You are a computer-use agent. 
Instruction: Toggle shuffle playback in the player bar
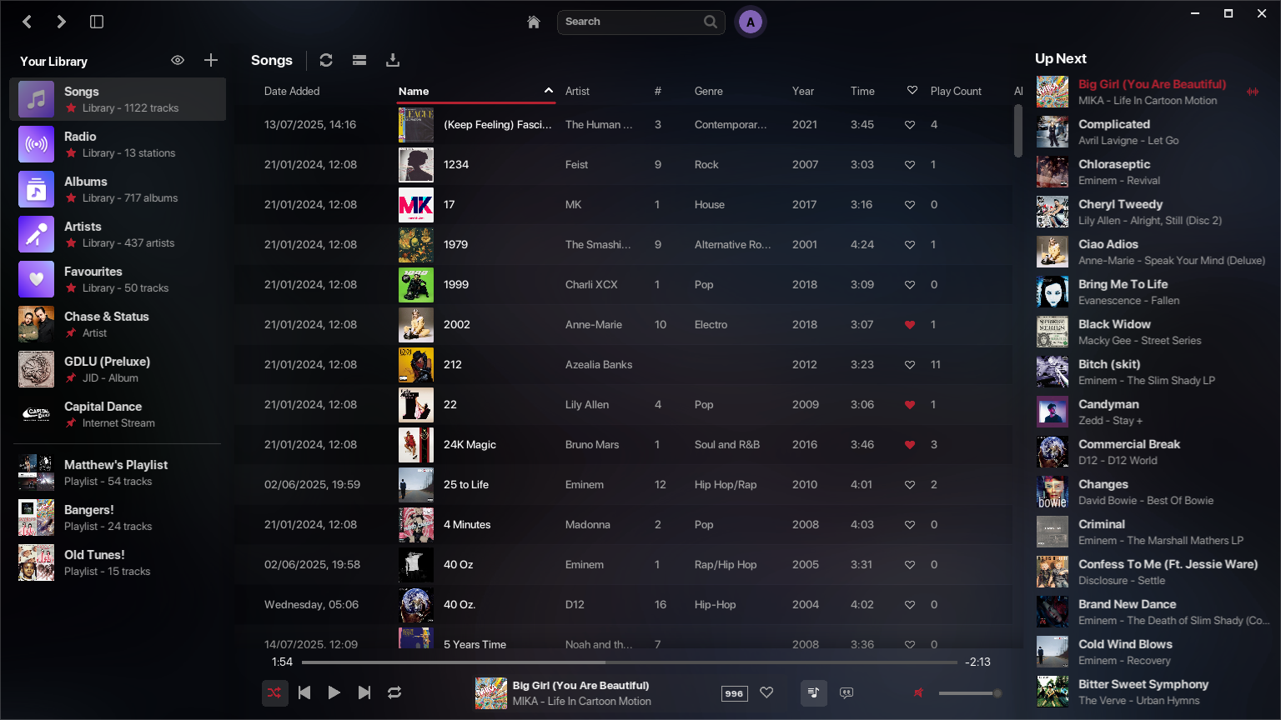(274, 692)
